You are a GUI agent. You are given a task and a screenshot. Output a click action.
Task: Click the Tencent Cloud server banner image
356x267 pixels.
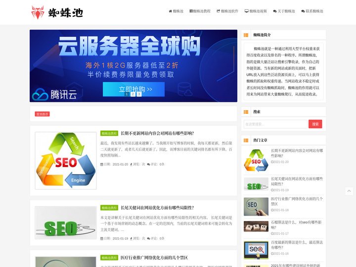coord(133,66)
